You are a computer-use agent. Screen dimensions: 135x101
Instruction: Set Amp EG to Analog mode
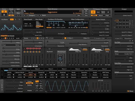click(107, 50)
